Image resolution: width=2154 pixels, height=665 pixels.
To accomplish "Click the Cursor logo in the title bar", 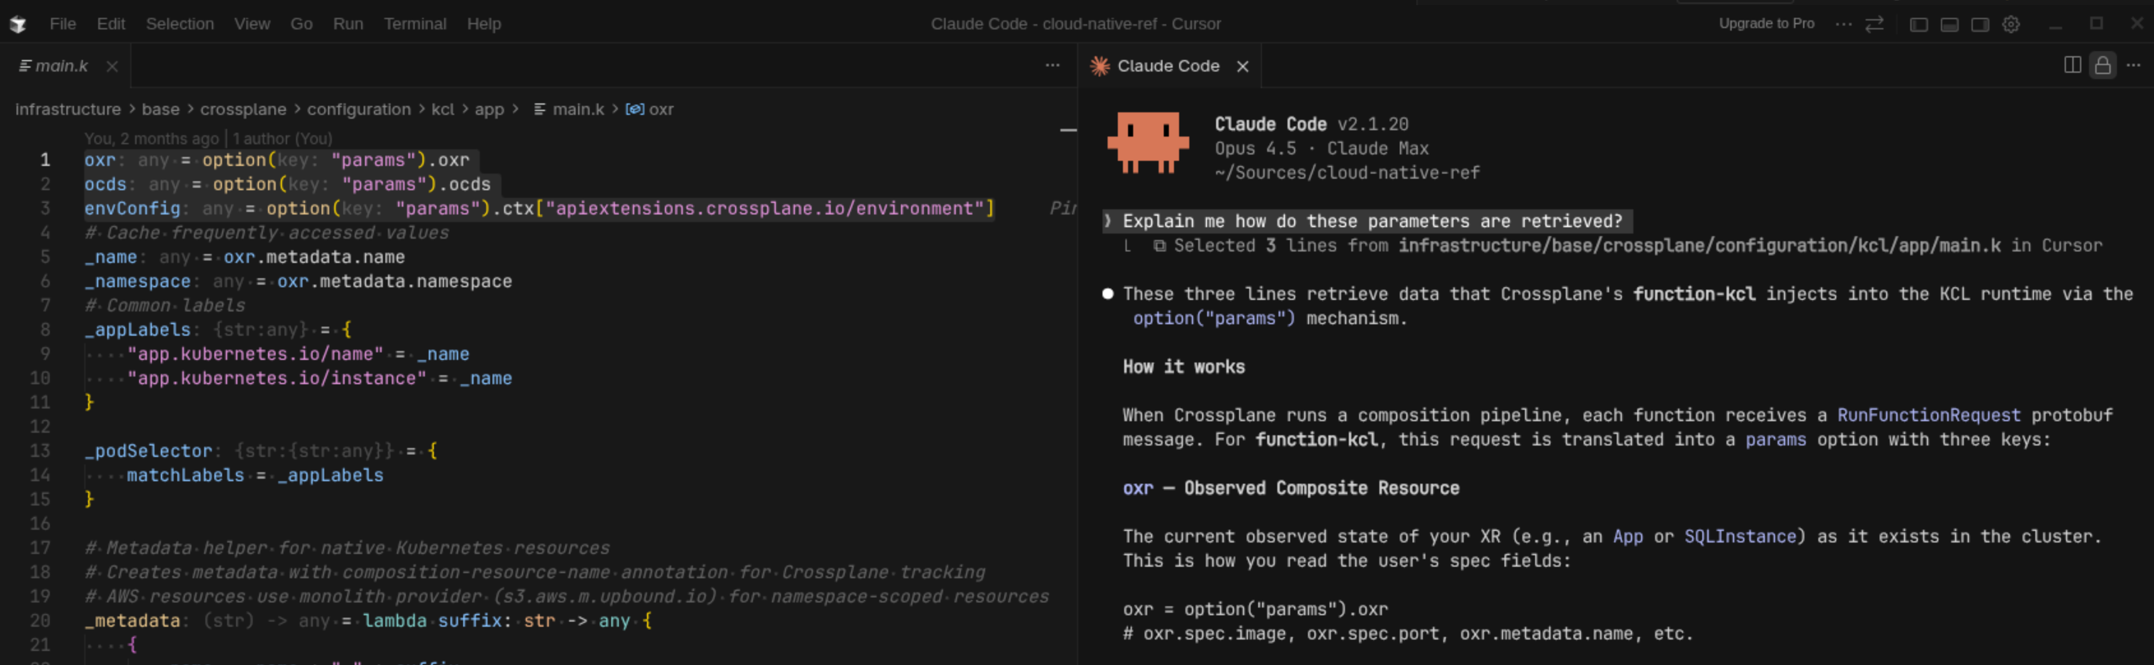I will (19, 24).
